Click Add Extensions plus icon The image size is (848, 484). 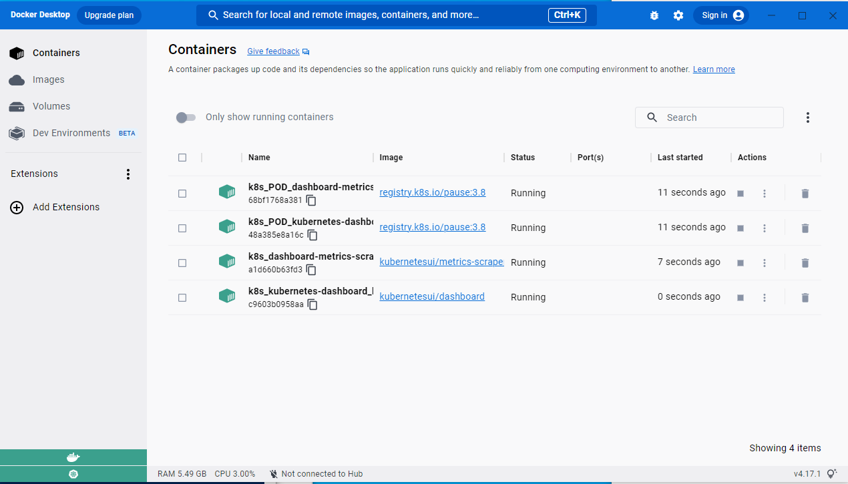click(x=16, y=207)
